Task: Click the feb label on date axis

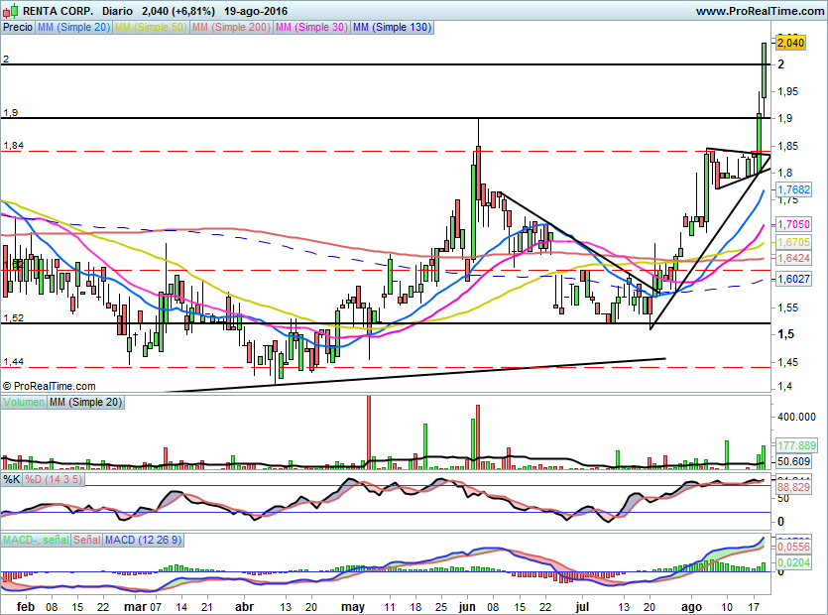Action: tap(26, 606)
